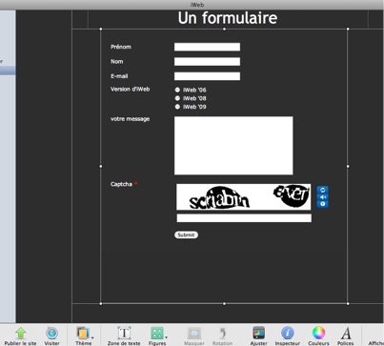Refresh the captcha challenge image
Viewport: 384px width, 346px height.
(323, 190)
